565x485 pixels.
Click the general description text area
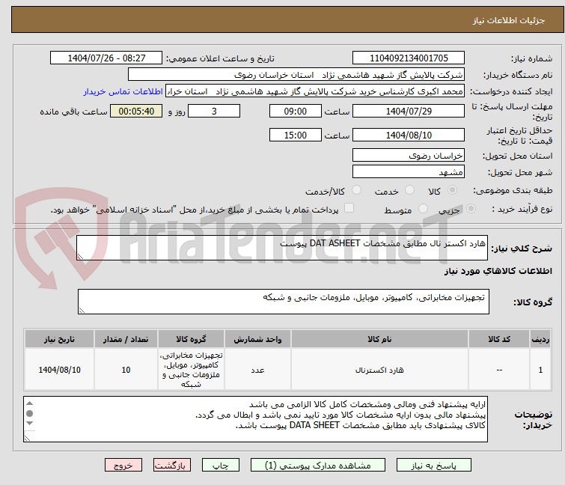[282, 248]
